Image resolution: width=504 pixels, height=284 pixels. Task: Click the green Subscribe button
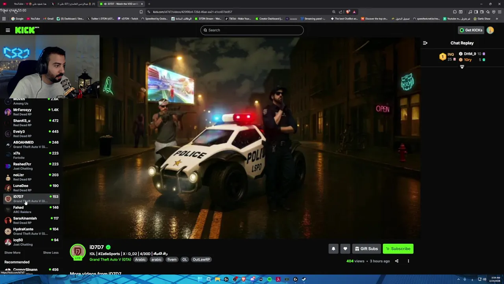[x=398, y=248]
